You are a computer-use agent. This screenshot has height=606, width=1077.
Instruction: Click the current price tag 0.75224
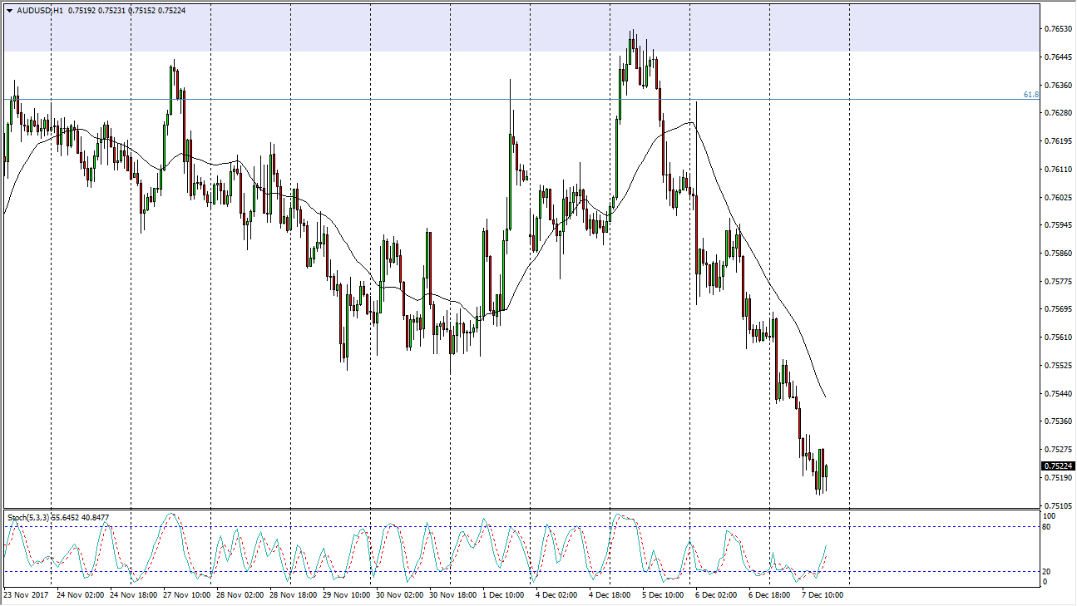[1057, 466]
